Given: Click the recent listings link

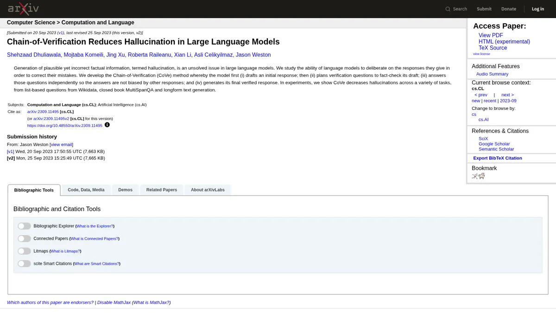Looking at the screenshot, I should [x=490, y=101].
